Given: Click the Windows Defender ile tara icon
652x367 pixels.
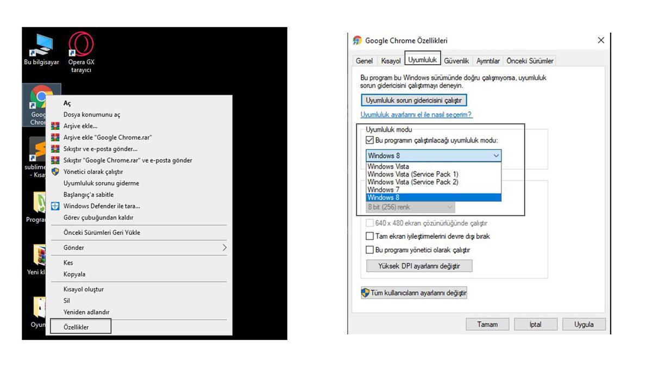Looking at the screenshot, I should pos(55,206).
